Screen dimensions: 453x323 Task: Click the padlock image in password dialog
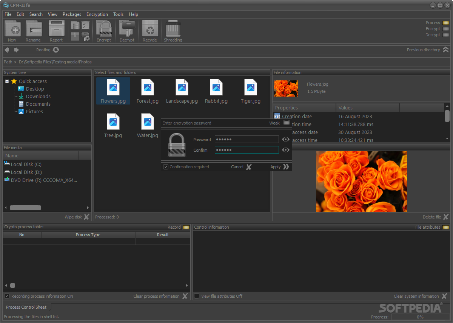(x=177, y=145)
